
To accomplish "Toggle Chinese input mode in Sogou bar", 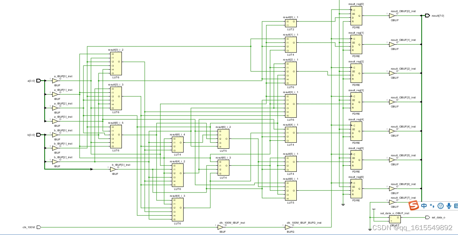I will [424, 206].
